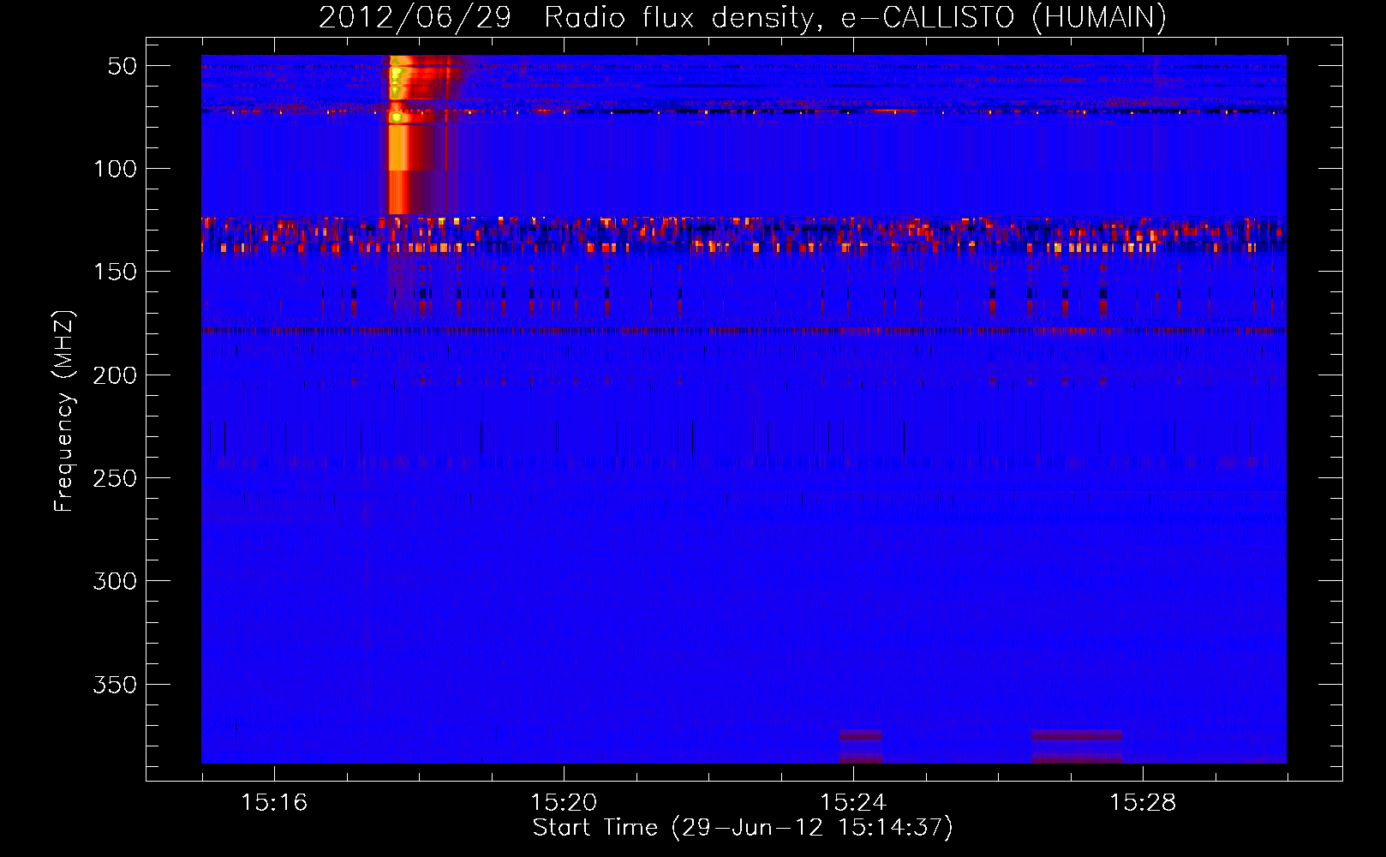The width and height of the screenshot is (1386, 857).
Task: Click the 'Start Time (29-Jun-12 15:14:37)' axis label
Action: (x=743, y=828)
